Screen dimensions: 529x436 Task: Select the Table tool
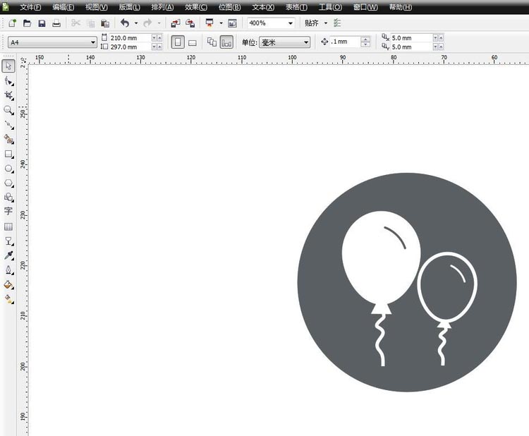8,226
